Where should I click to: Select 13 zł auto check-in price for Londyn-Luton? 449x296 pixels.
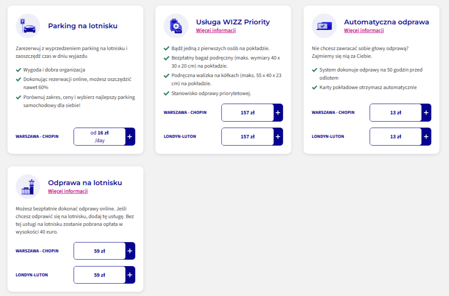click(396, 137)
